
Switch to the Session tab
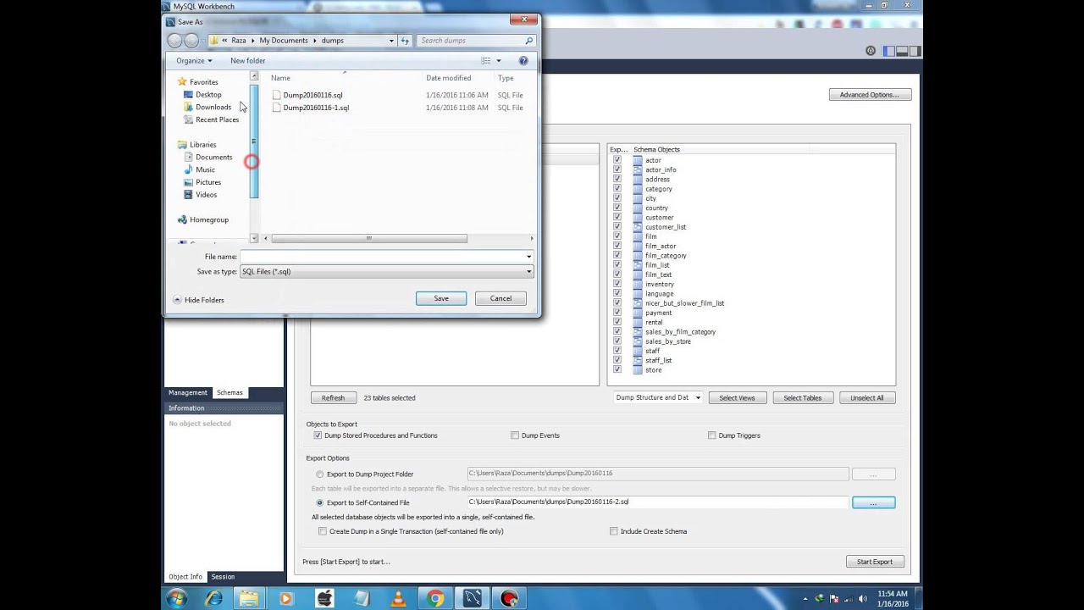tap(223, 577)
